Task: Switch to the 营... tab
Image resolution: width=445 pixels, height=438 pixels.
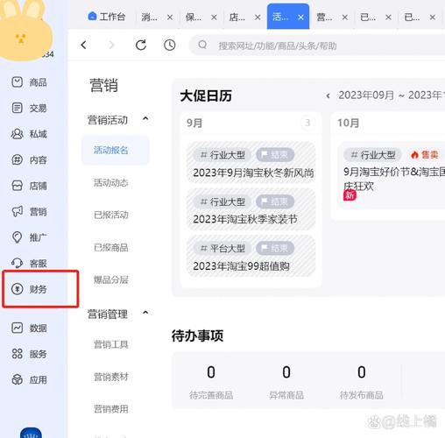Action: (x=324, y=18)
